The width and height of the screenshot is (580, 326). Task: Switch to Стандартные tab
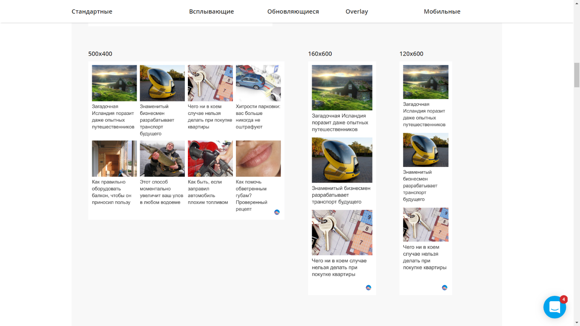tap(92, 11)
